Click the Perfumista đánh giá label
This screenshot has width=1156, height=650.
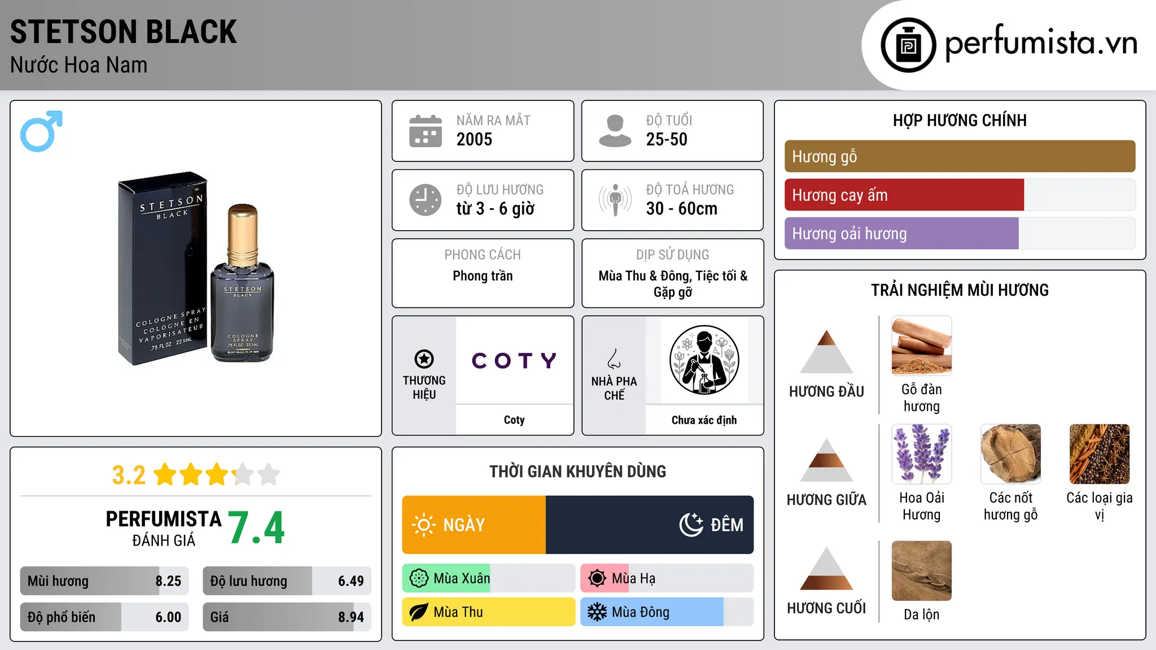pyautogui.click(x=163, y=528)
